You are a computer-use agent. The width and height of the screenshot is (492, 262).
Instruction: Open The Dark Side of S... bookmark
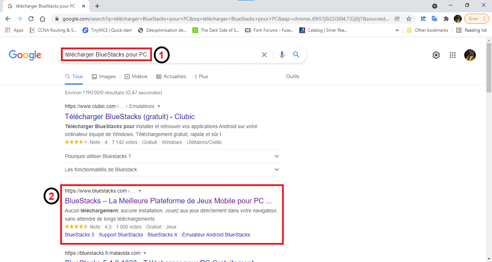pyautogui.click(x=216, y=30)
